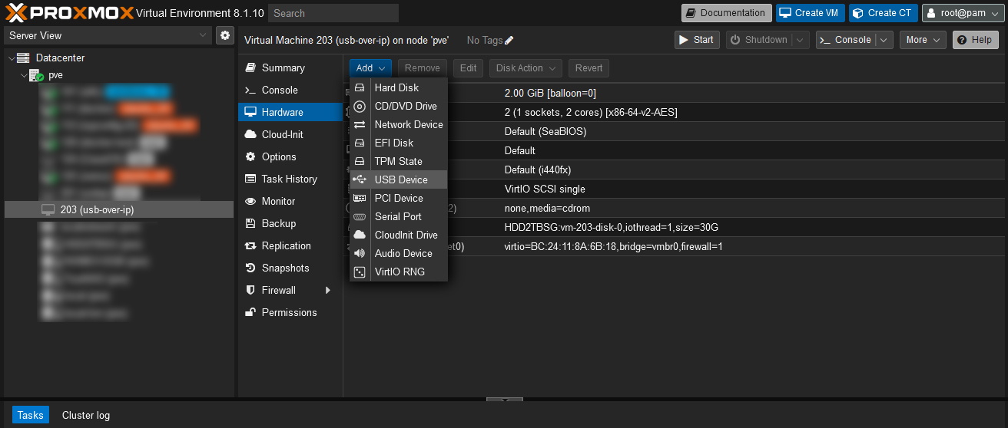Click the Search input field
Viewport: 1008px width, 428px height.
(333, 13)
